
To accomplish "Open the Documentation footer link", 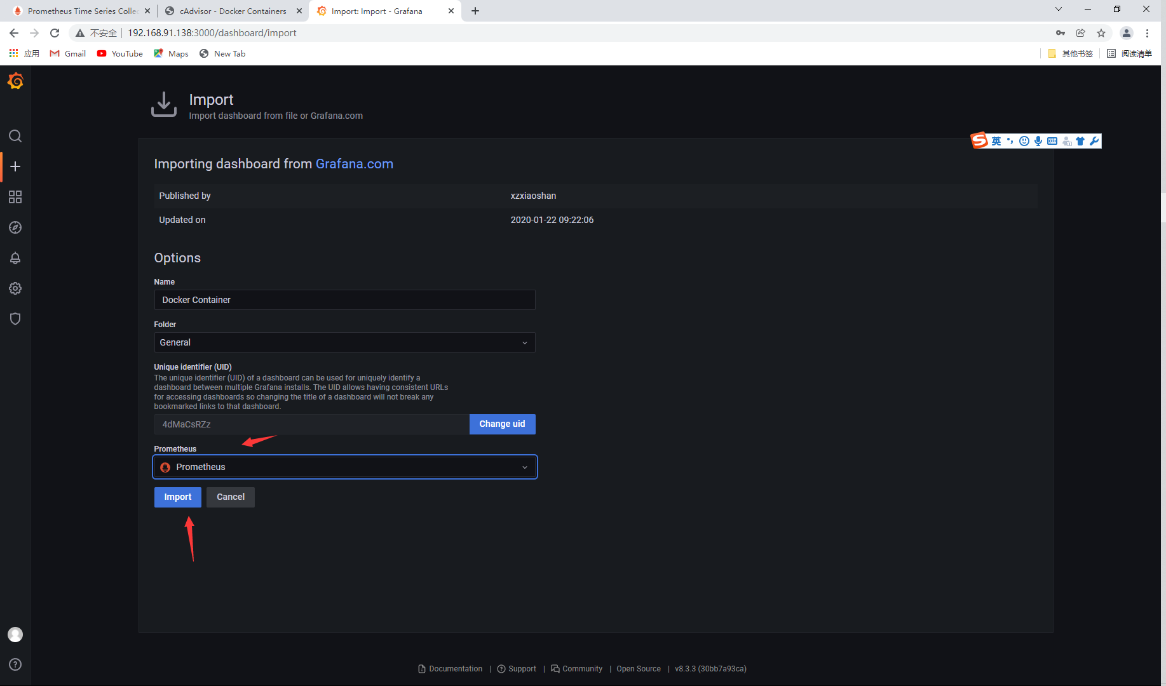I will coord(451,669).
